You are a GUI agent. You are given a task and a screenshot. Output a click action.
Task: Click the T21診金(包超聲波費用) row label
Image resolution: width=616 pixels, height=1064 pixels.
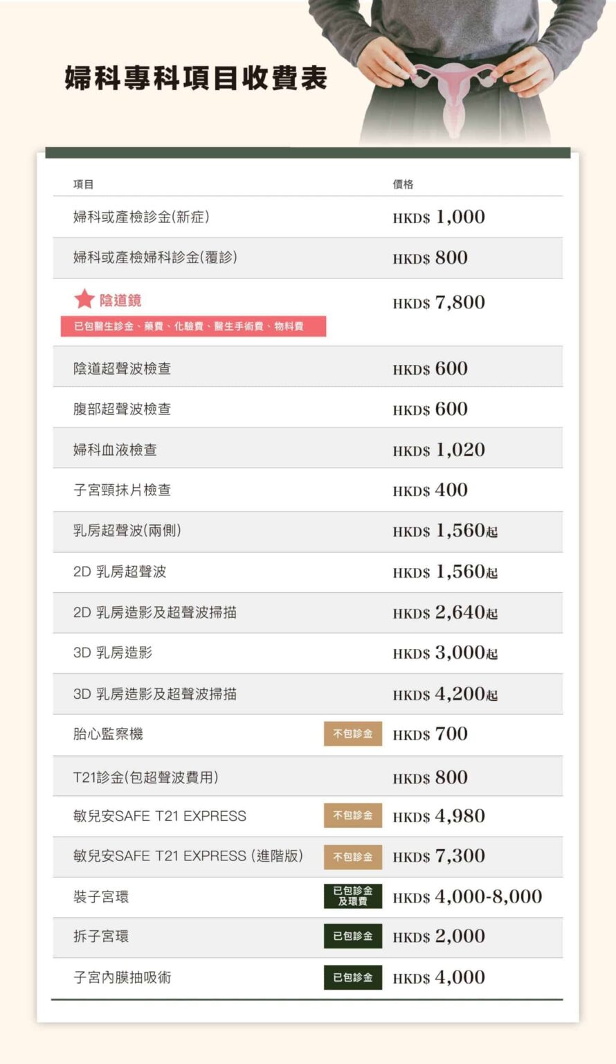click(146, 777)
